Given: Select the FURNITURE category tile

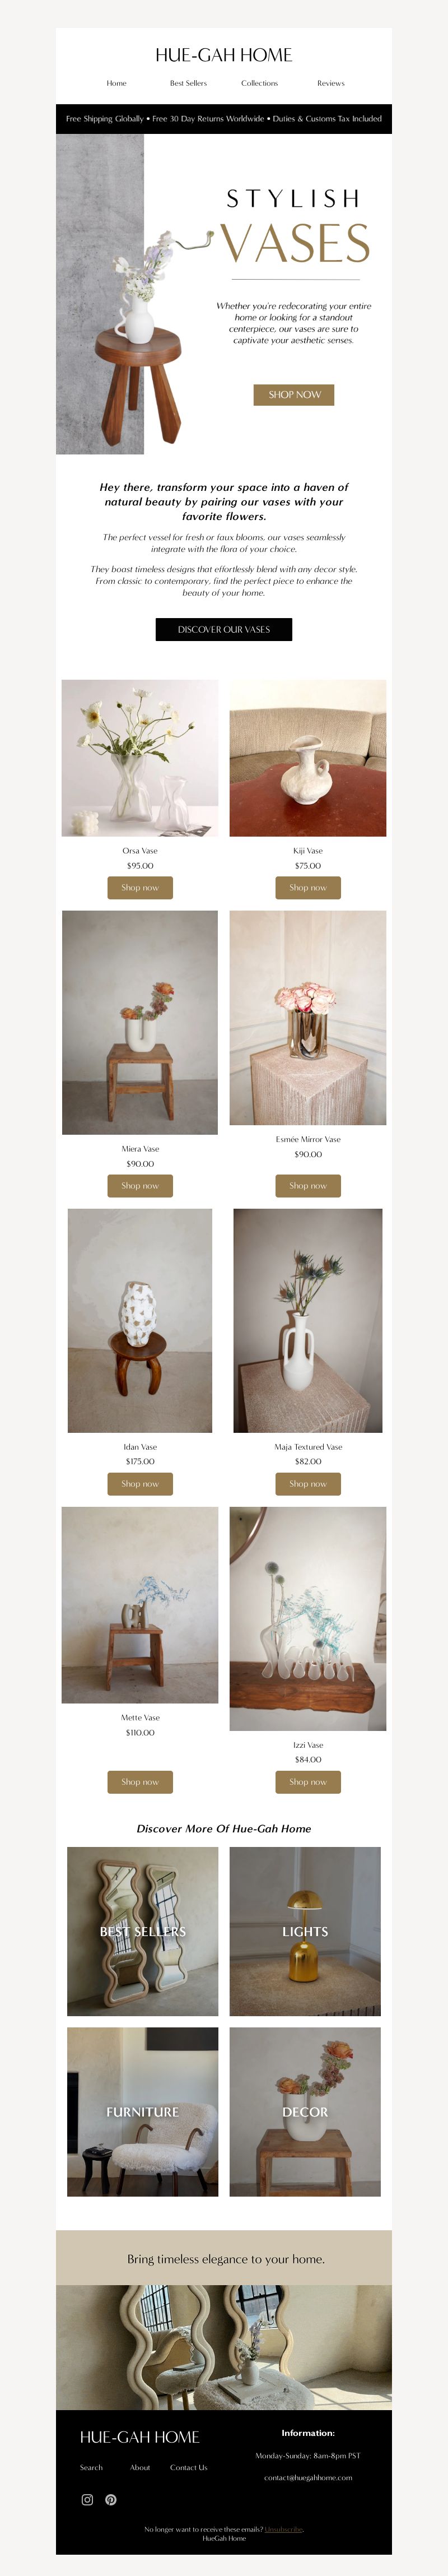Looking at the screenshot, I should pyautogui.click(x=143, y=2111).
